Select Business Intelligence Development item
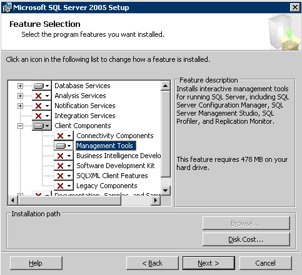 (118, 156)
